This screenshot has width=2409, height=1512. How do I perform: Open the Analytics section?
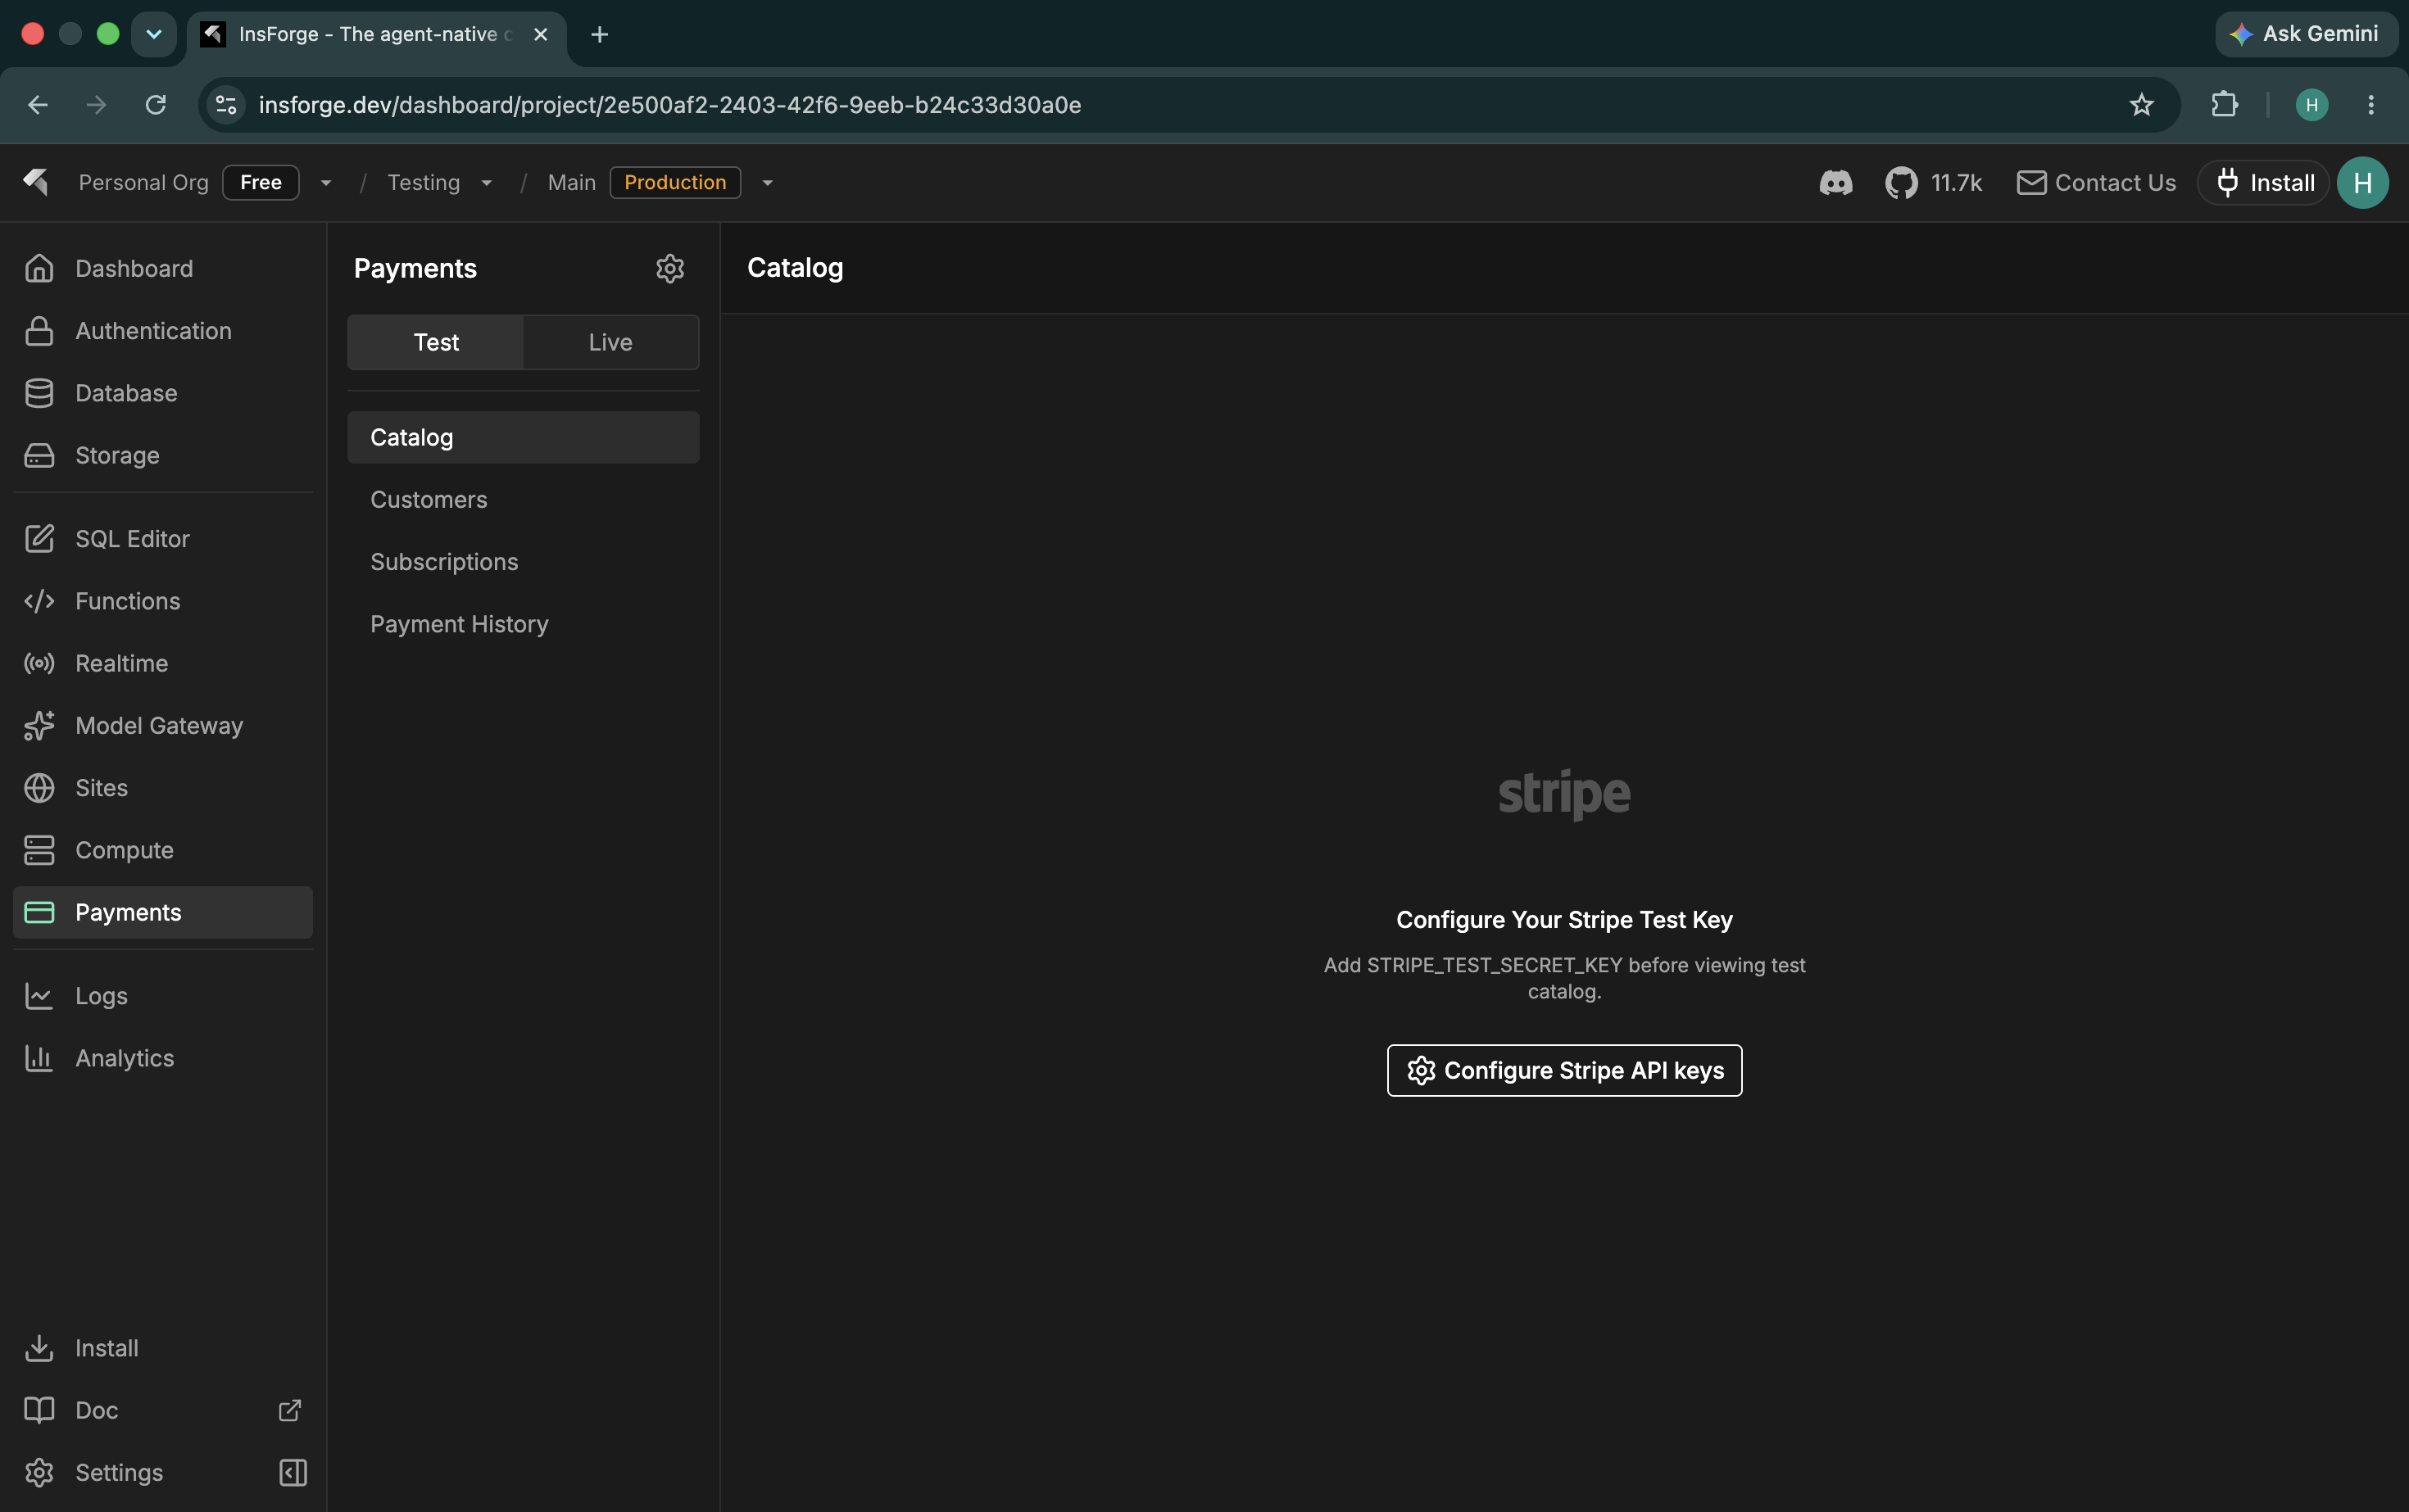(x=163, y=1058)
